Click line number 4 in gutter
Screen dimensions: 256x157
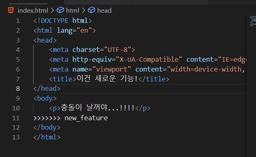(x=18, y=50)
